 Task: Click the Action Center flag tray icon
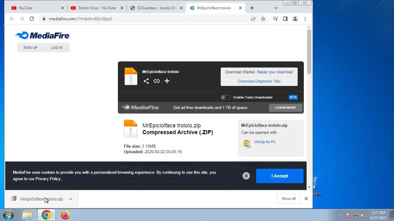[348, 215]
